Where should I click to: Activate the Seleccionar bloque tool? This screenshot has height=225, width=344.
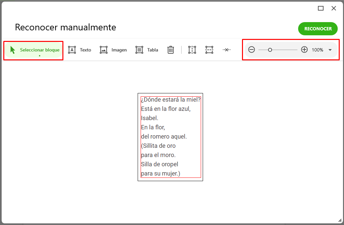pos(34,50)
